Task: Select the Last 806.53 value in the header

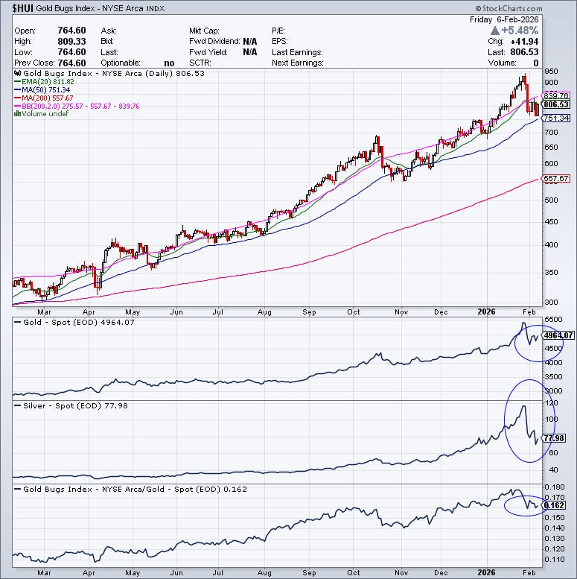Action: (x=524, y=52)
